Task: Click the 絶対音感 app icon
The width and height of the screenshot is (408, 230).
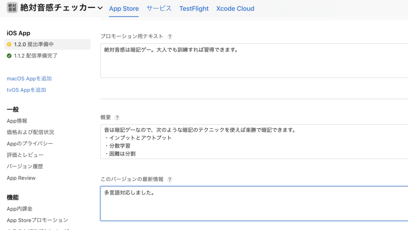Action: click(12, 8)
